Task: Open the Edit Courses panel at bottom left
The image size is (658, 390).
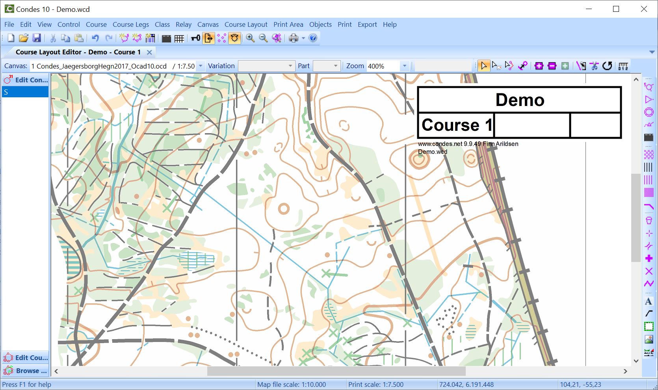Action: 25,358
